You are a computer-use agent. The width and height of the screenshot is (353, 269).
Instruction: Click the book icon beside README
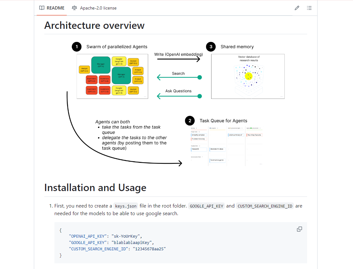[x=42, y=8]
